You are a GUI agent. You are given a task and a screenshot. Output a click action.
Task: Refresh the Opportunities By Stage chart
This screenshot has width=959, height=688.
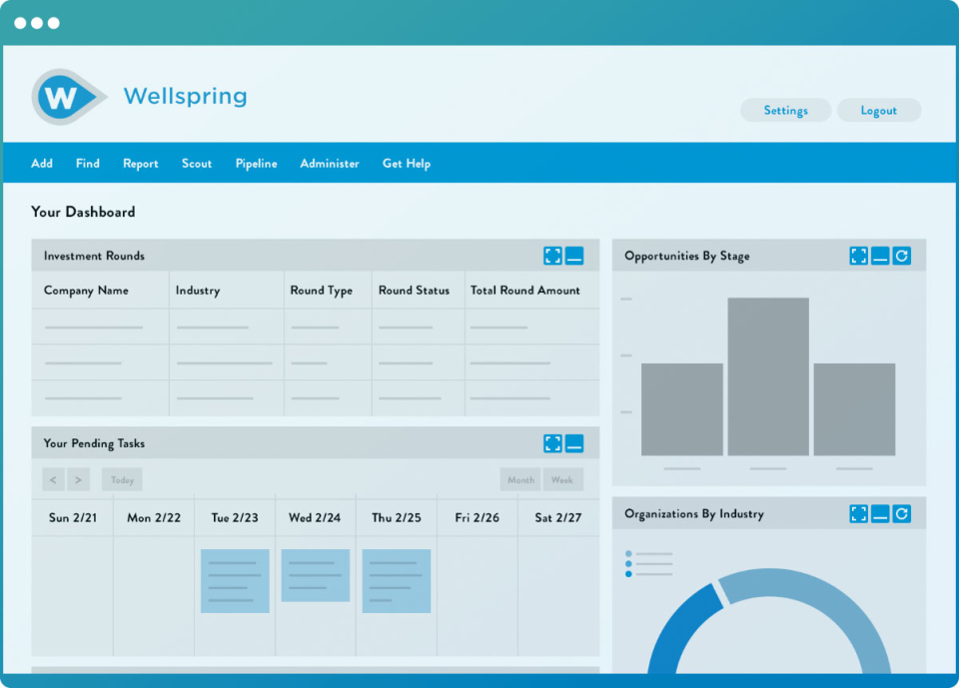point(901,255)
